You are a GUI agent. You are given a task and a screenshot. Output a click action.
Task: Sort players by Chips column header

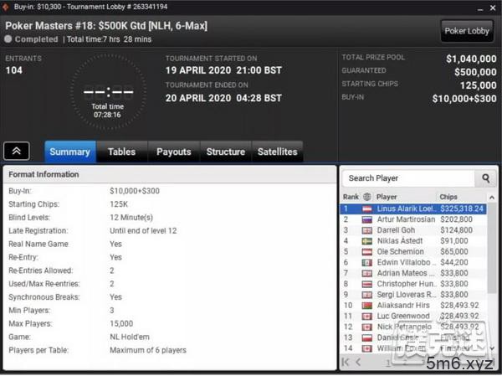coord(448,197)
